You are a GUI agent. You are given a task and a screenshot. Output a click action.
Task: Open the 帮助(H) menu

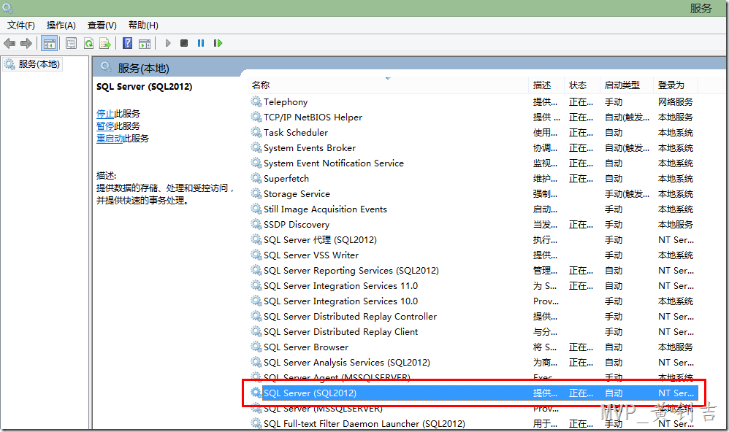pos(143,25)
